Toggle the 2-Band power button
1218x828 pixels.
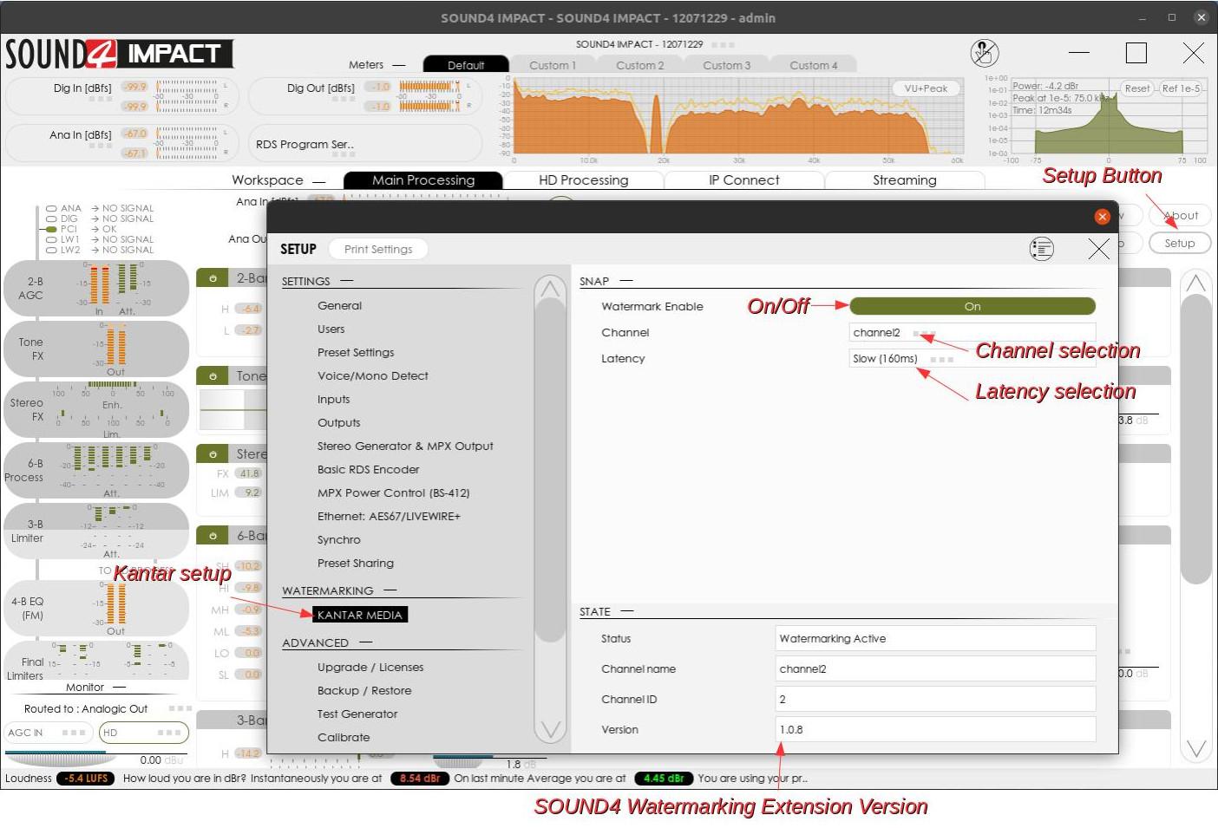[213, 278]
